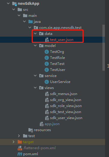Open app.json file

pyautogui.click(x=52, y=124)
